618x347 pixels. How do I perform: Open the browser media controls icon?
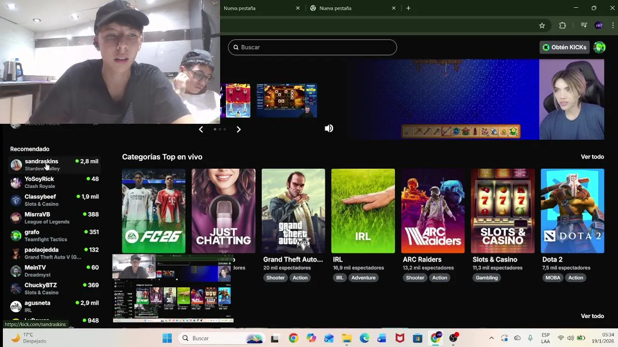pos(584,26)
